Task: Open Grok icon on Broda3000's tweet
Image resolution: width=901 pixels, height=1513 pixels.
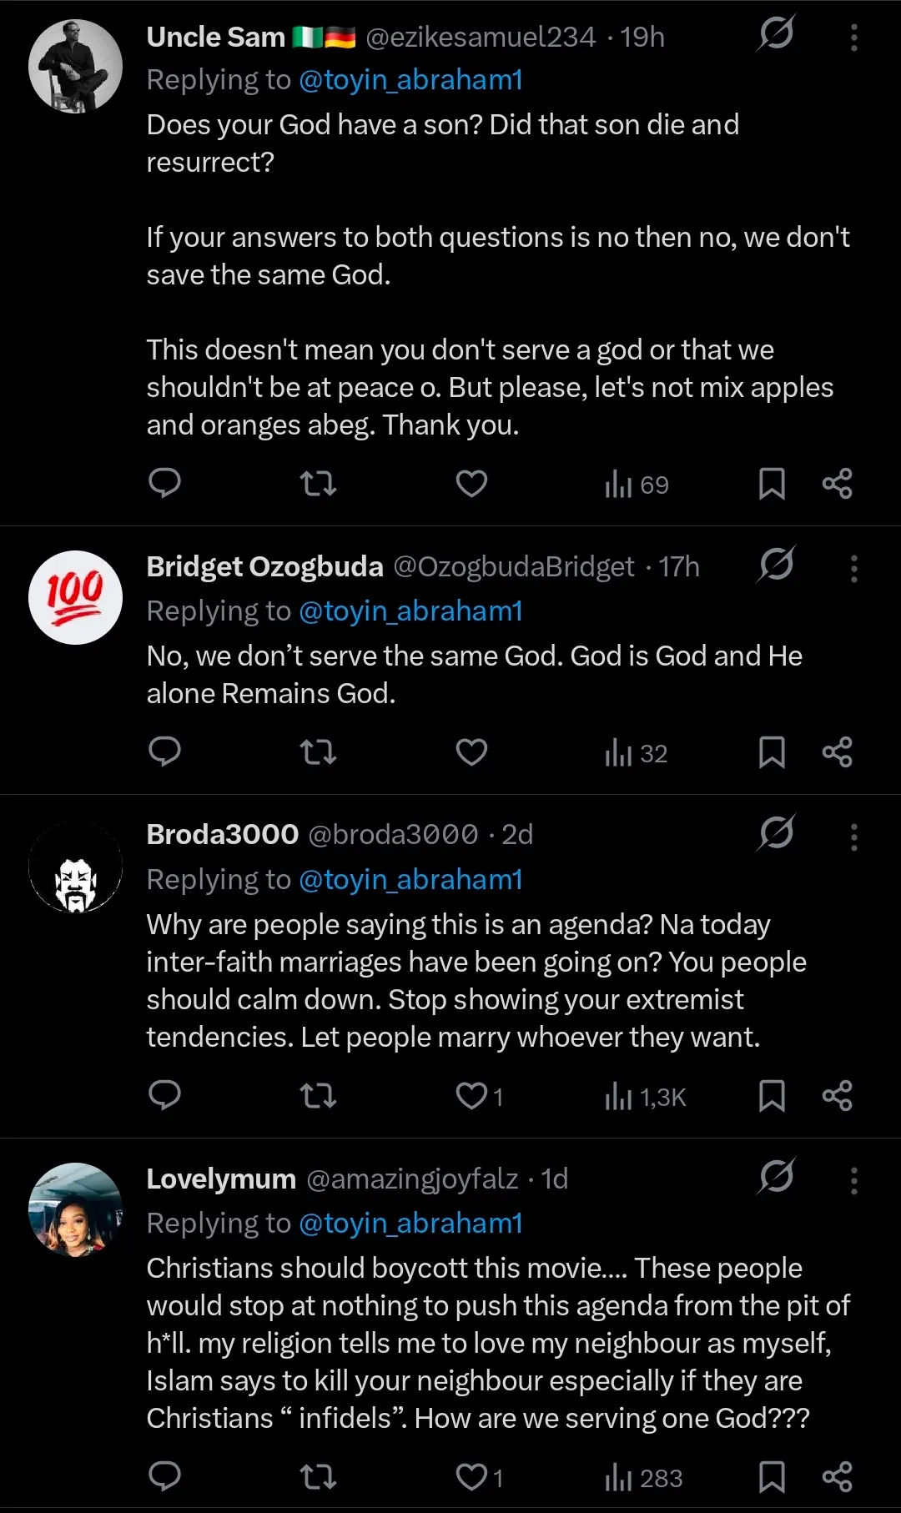Action: click(x=776, y=832)
